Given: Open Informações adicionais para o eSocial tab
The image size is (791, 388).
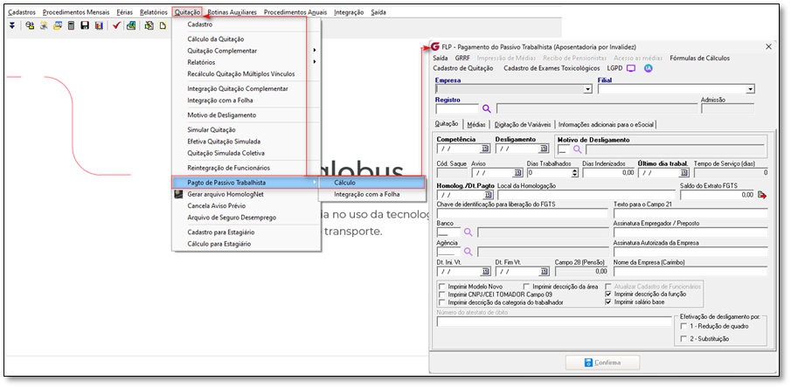Looking at the screenshot, I should coord(606,124).
